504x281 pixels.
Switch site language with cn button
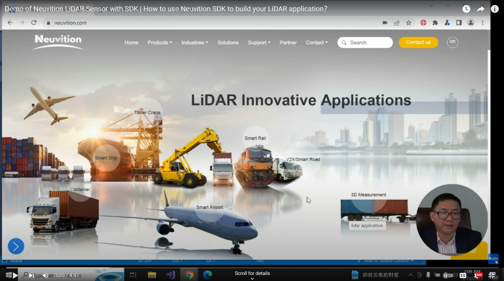pyautogui.click(x=452, y=42)
